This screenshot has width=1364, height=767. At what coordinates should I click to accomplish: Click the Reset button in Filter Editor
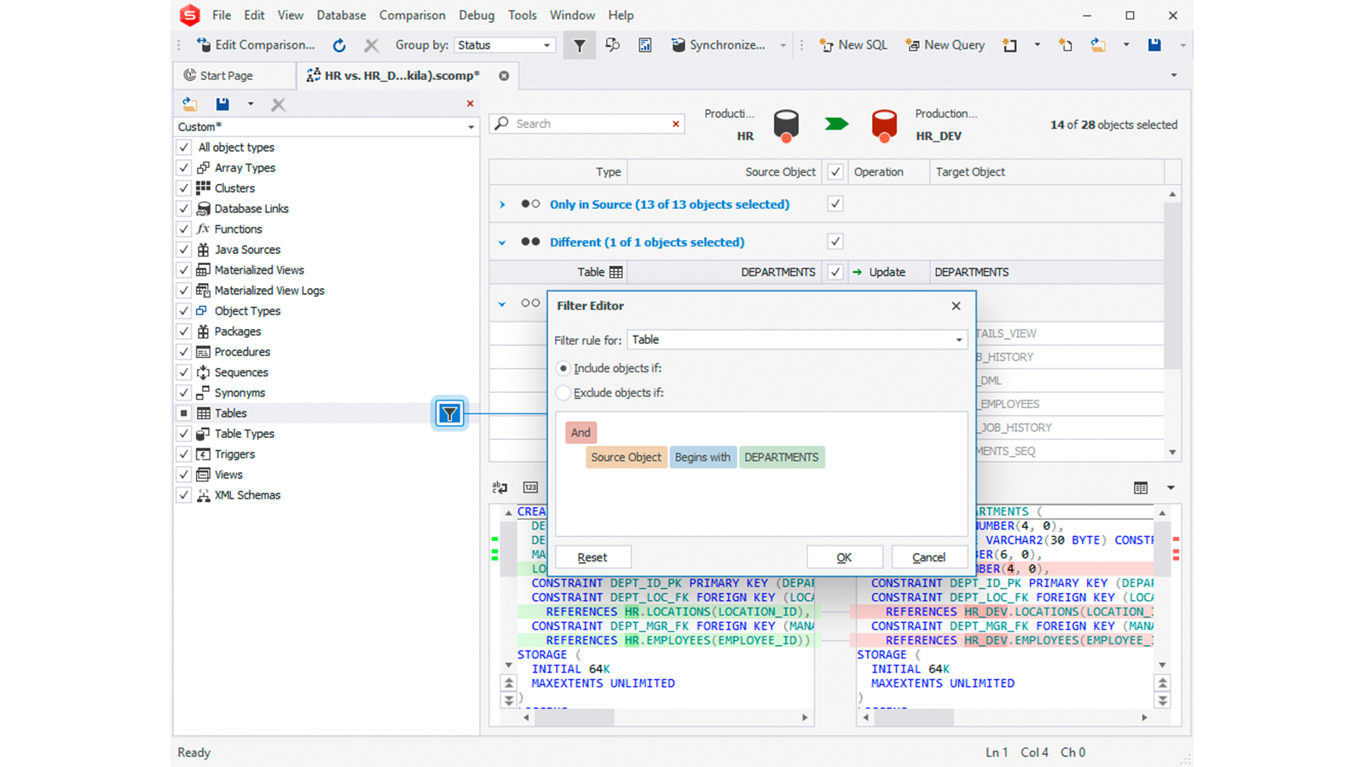(x=592, y=557)
